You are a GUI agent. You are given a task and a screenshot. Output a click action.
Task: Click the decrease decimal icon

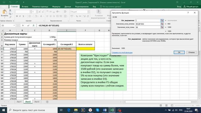[x=88, y=16]
